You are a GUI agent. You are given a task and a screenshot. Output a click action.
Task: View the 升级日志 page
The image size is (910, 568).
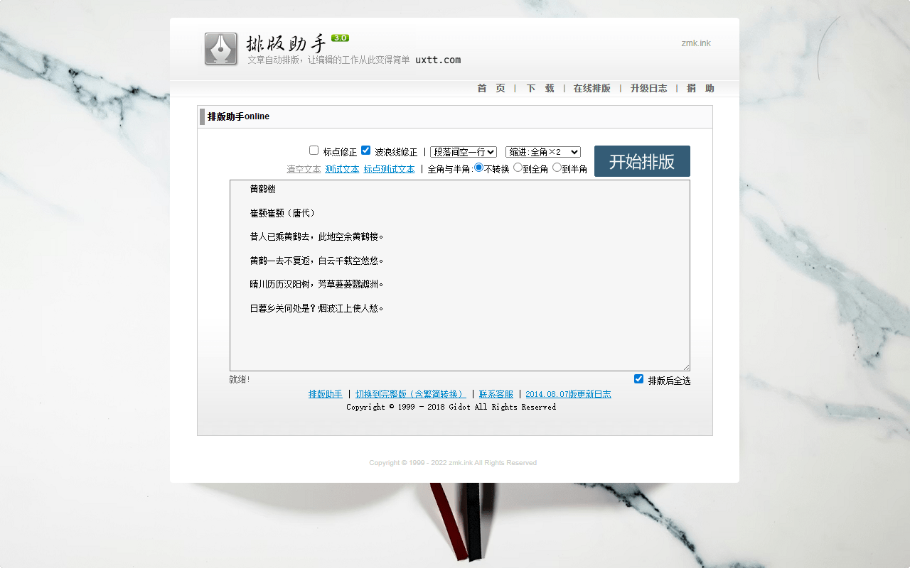point(648,89)
